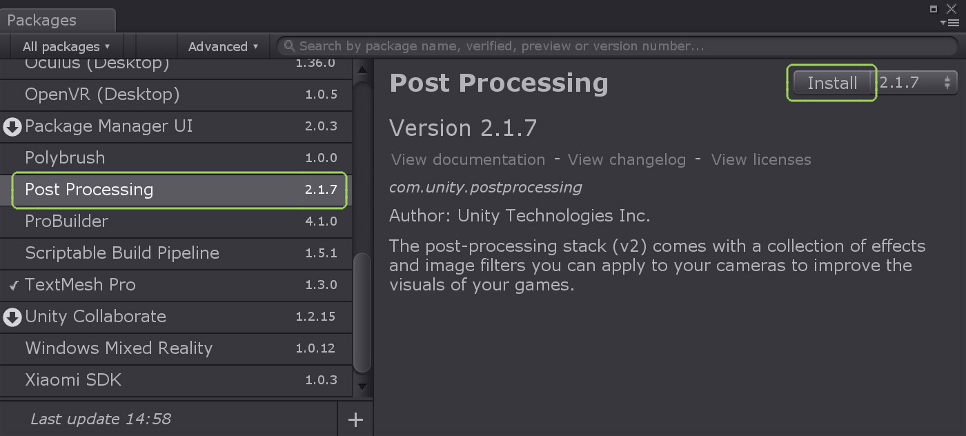Expand the Advanced dropdown menu
The height and width of the screenshot is (436, 966).
click(223, 47)
